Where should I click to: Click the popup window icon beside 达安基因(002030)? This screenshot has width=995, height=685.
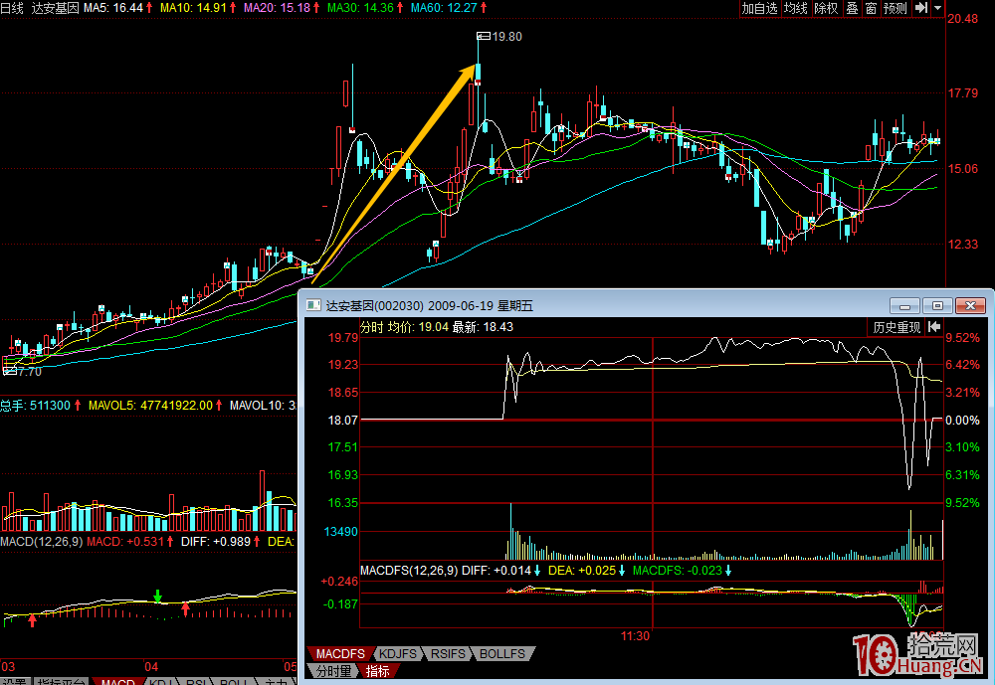313,305
